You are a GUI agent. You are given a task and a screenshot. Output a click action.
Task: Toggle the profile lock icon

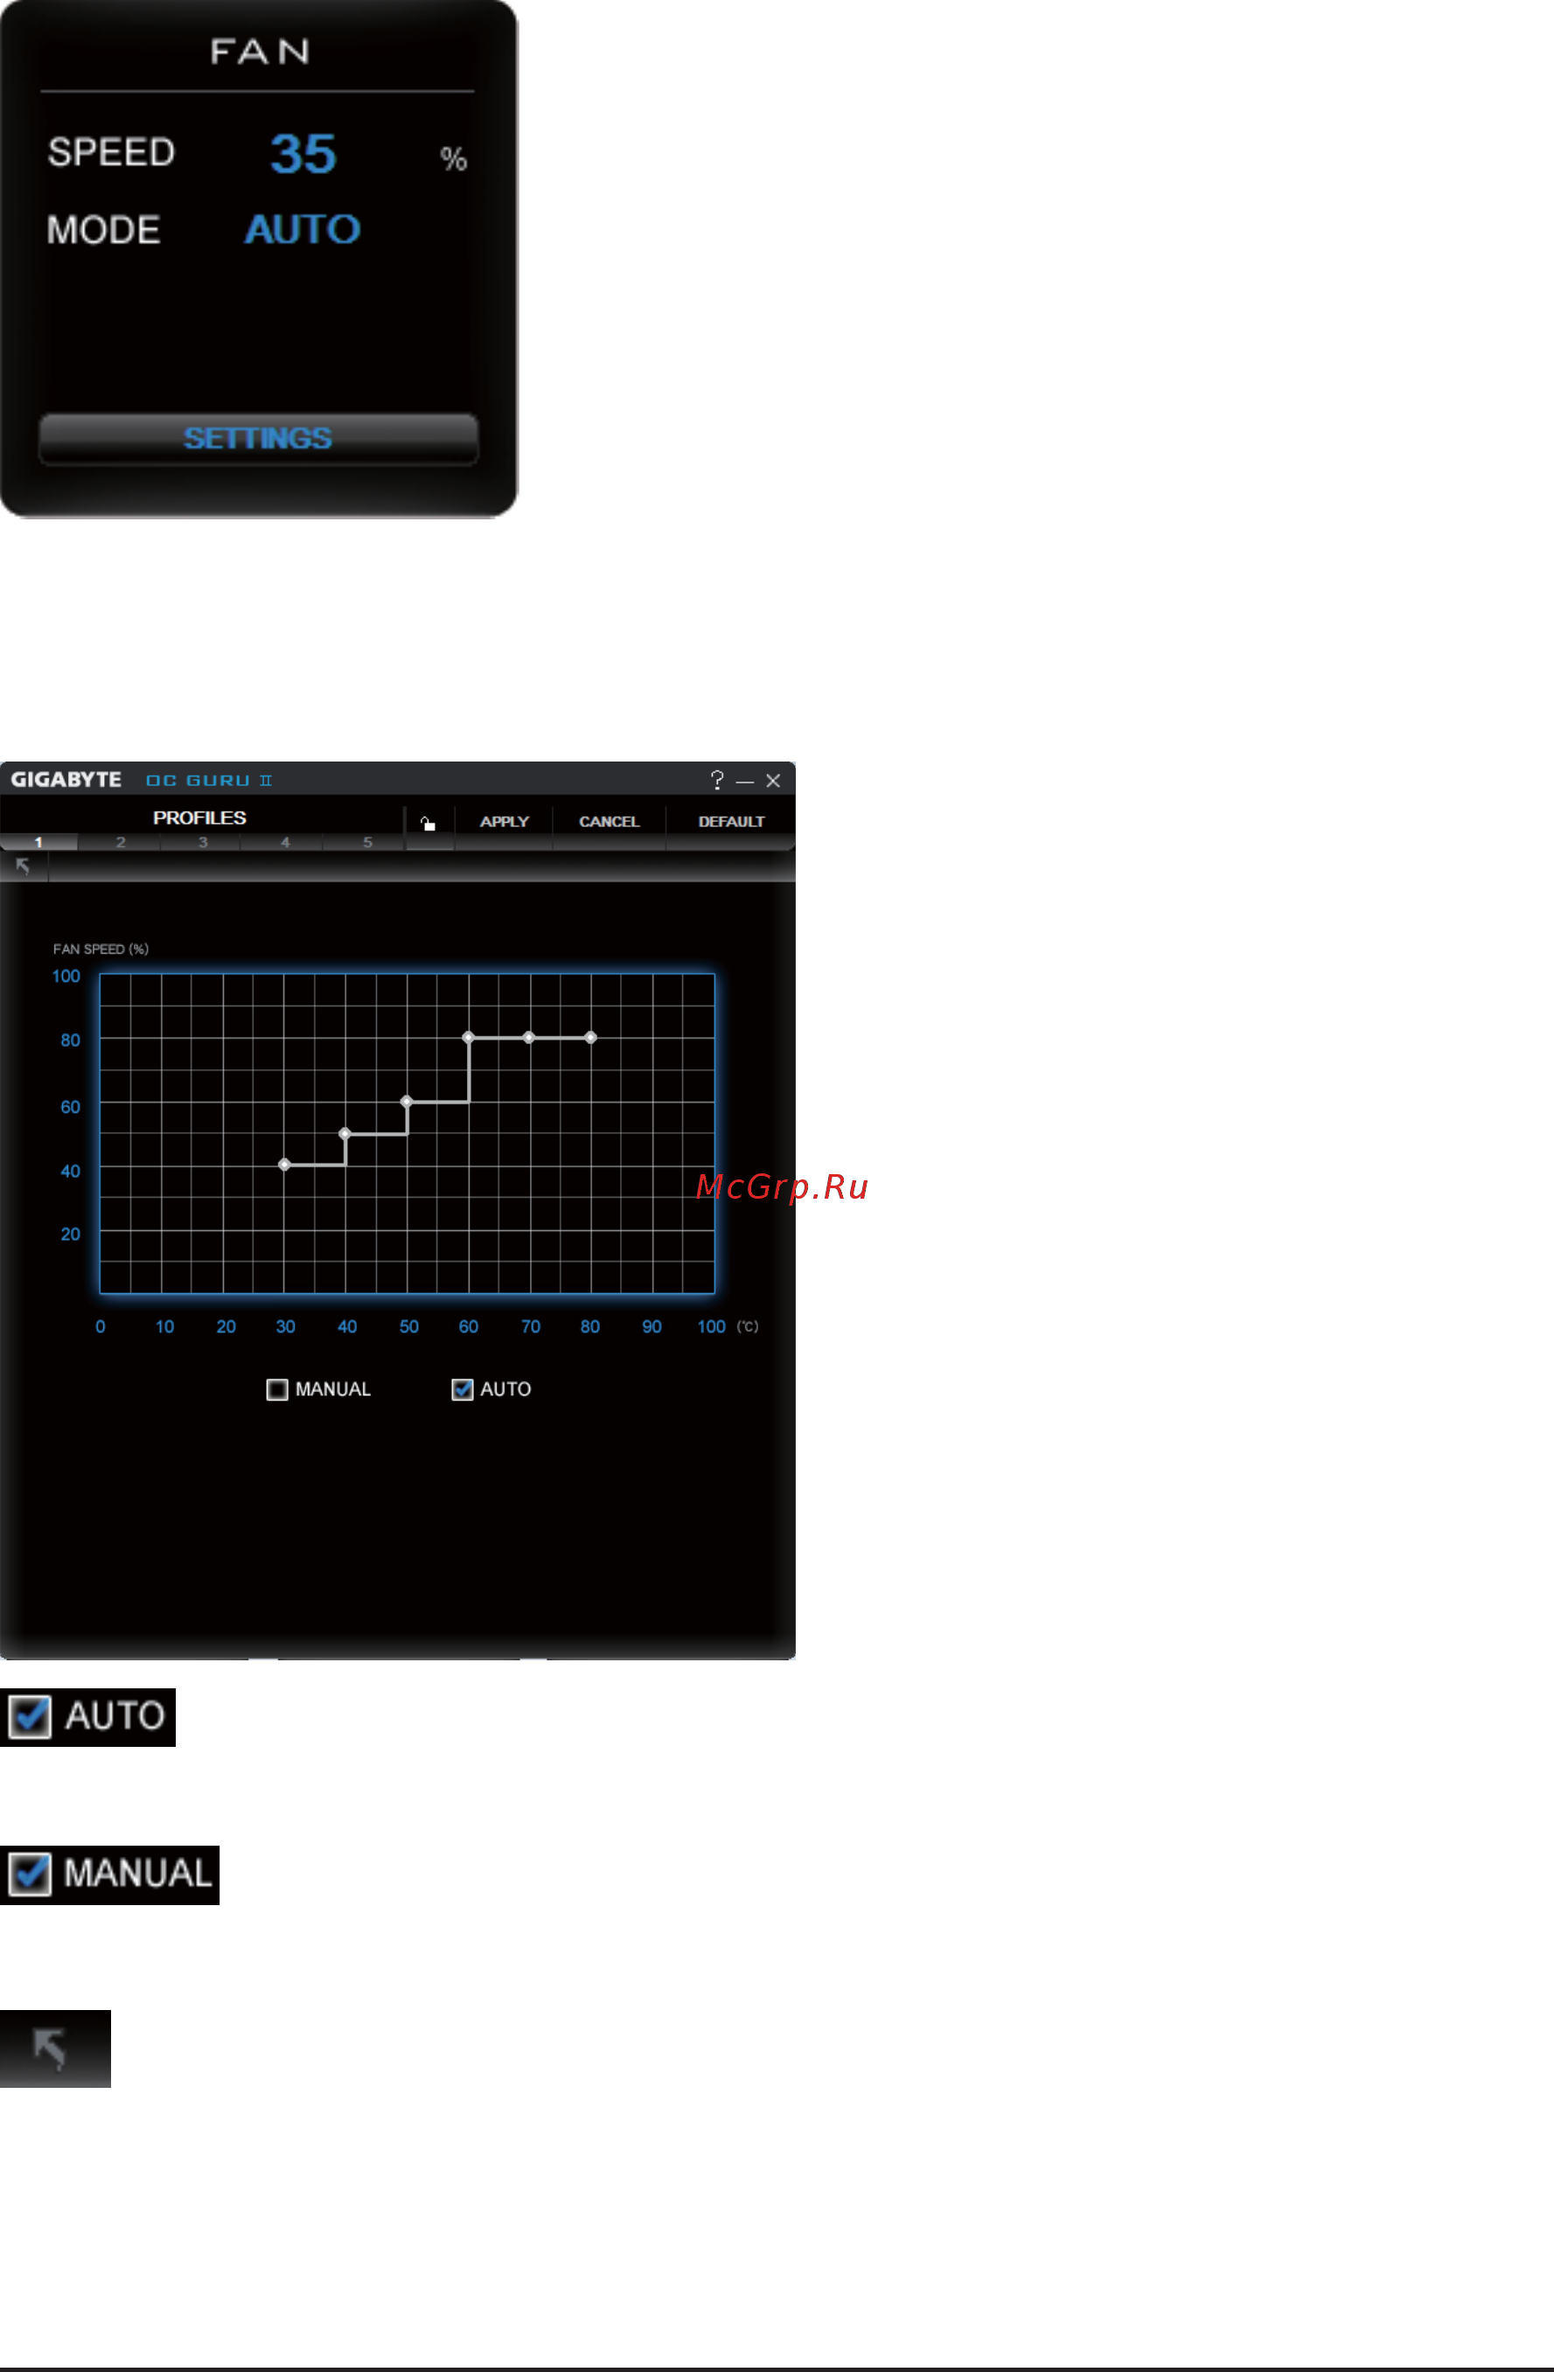coord(429,824)
